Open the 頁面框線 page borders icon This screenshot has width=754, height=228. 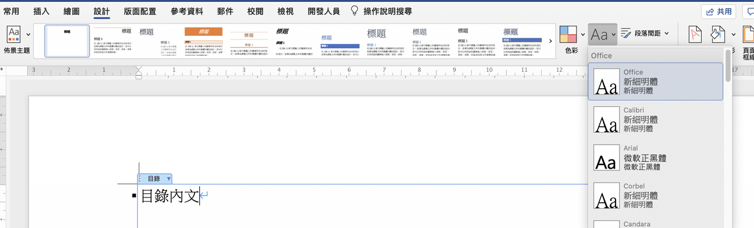(748, 34)
